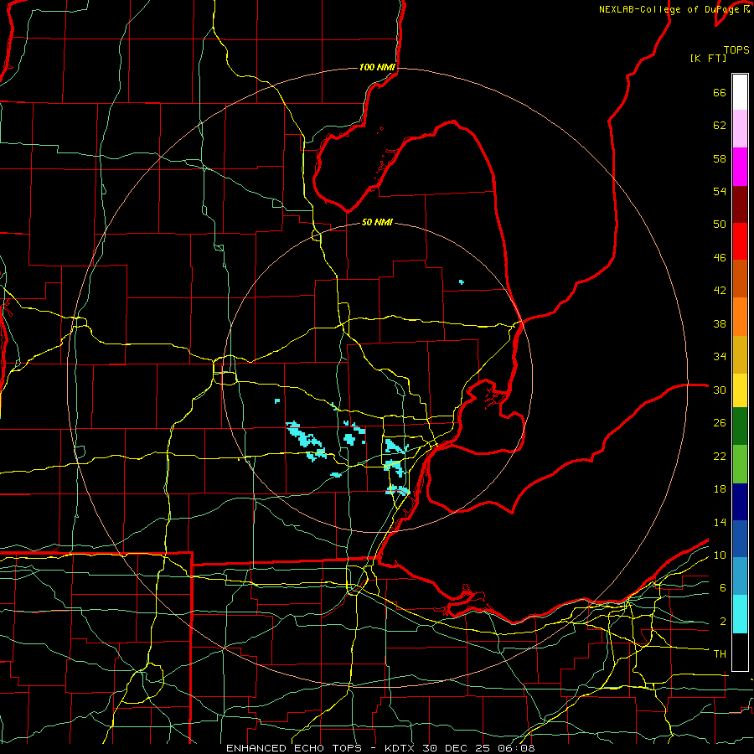Click the orange legend swatch near 38

pos(740,317)
